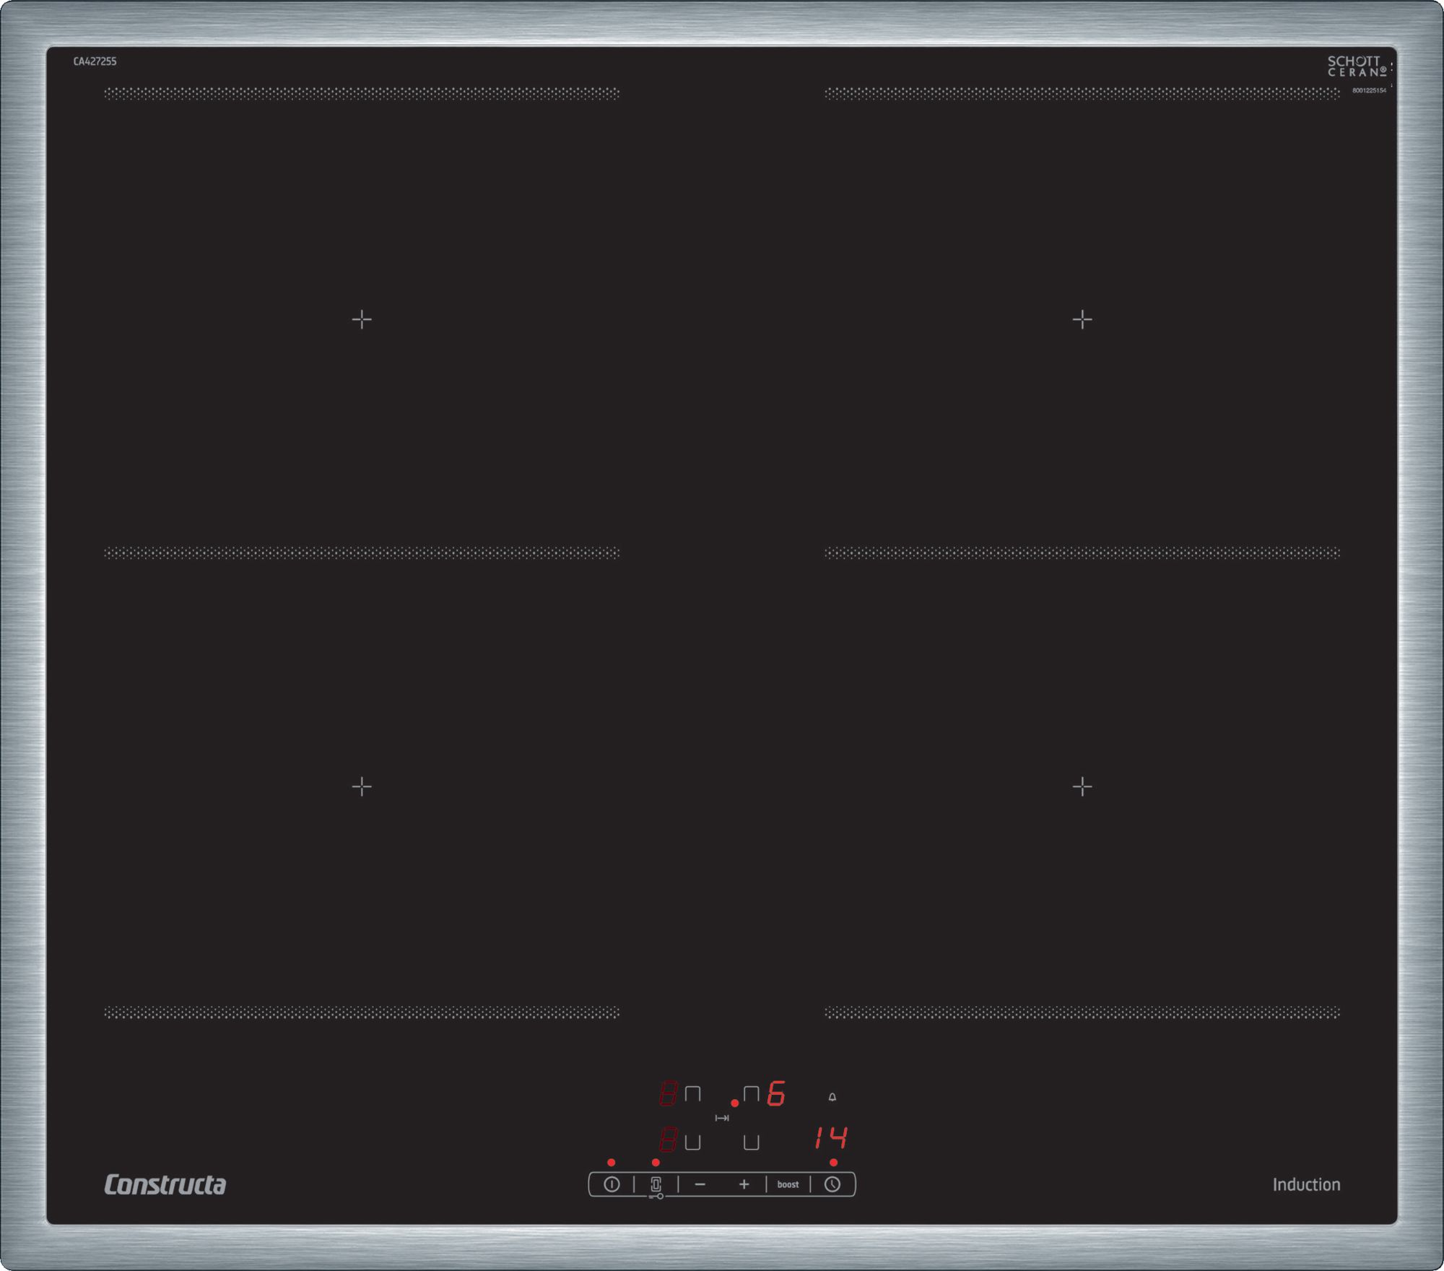Select the front-left zone indicator
Viewport: 1444px width, 1271px height.
[x=692, y=1142]
